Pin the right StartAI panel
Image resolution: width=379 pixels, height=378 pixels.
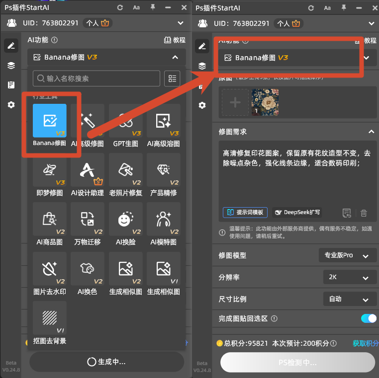(x=344, y=8)
